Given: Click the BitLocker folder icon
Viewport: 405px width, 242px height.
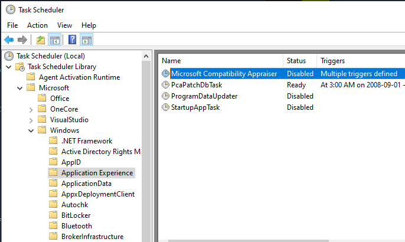Looking at the screenshot, I should coord(53,215).
